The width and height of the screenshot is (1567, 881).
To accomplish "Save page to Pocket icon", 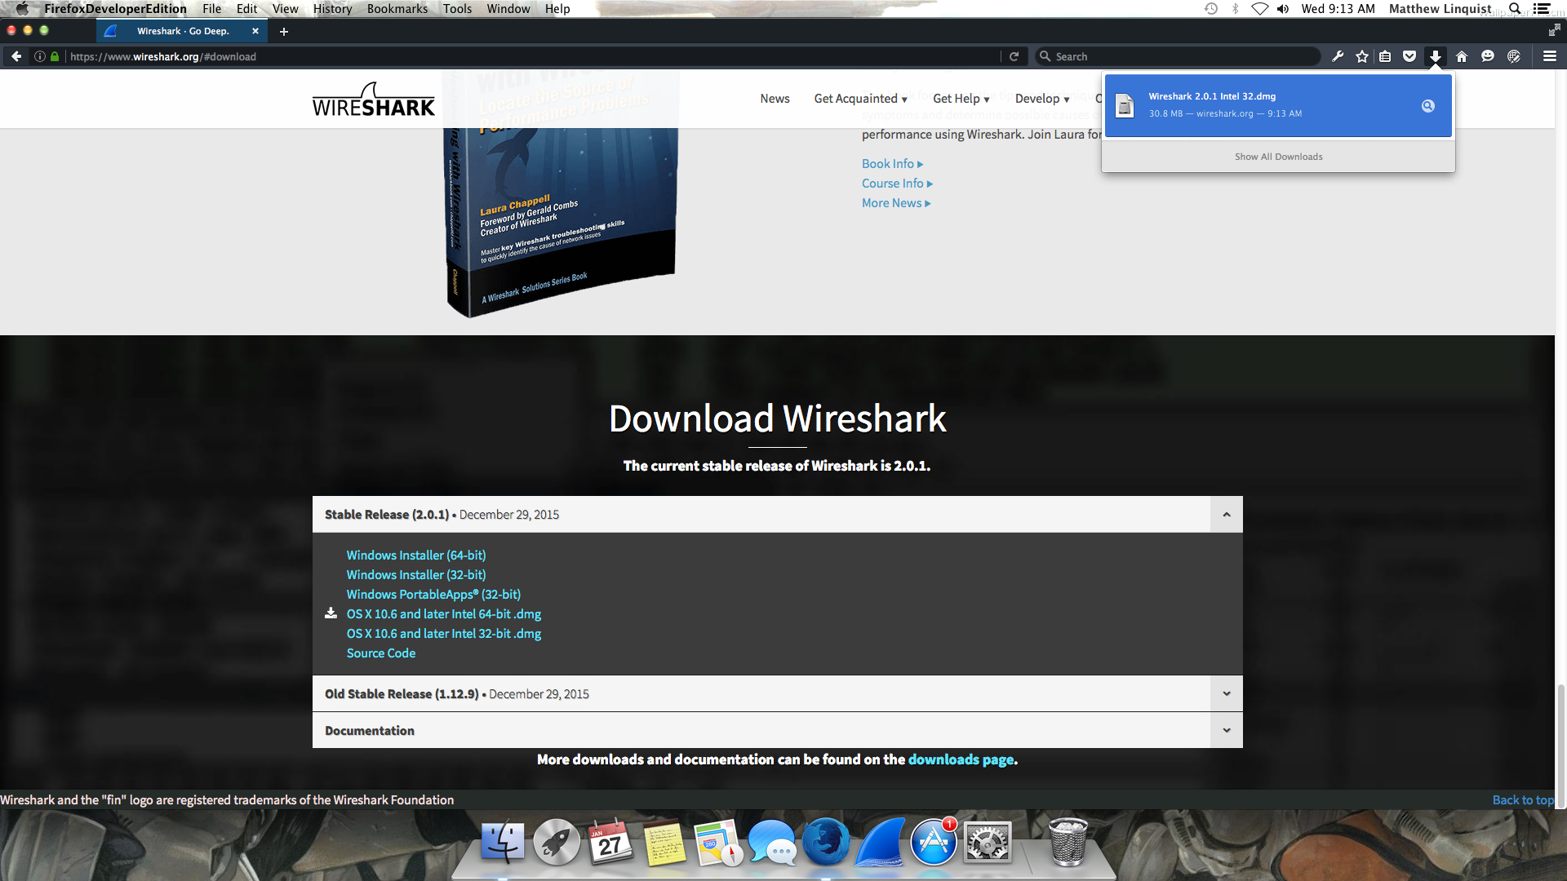I will [x=1409, y=56].
